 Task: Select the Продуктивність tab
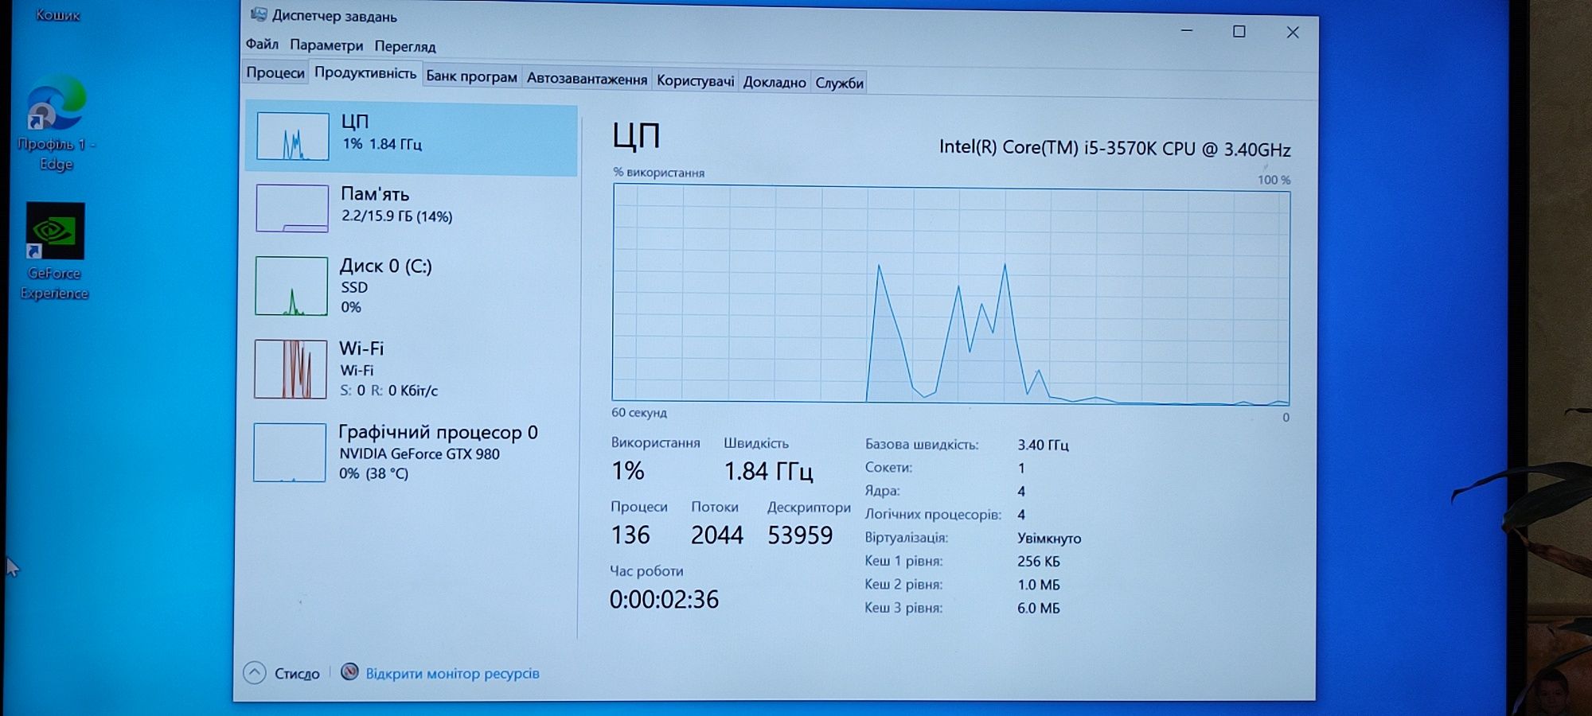(x=365, y=73)
